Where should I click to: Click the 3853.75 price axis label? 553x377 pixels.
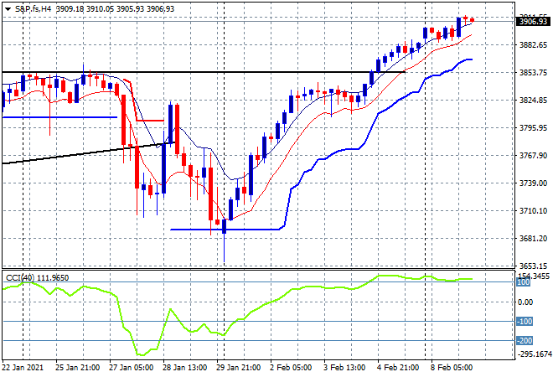[533, 72]
